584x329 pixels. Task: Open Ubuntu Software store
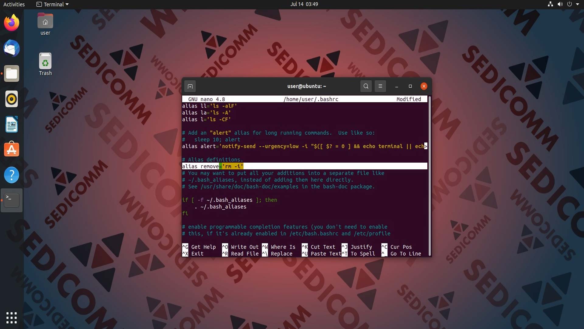12,149
